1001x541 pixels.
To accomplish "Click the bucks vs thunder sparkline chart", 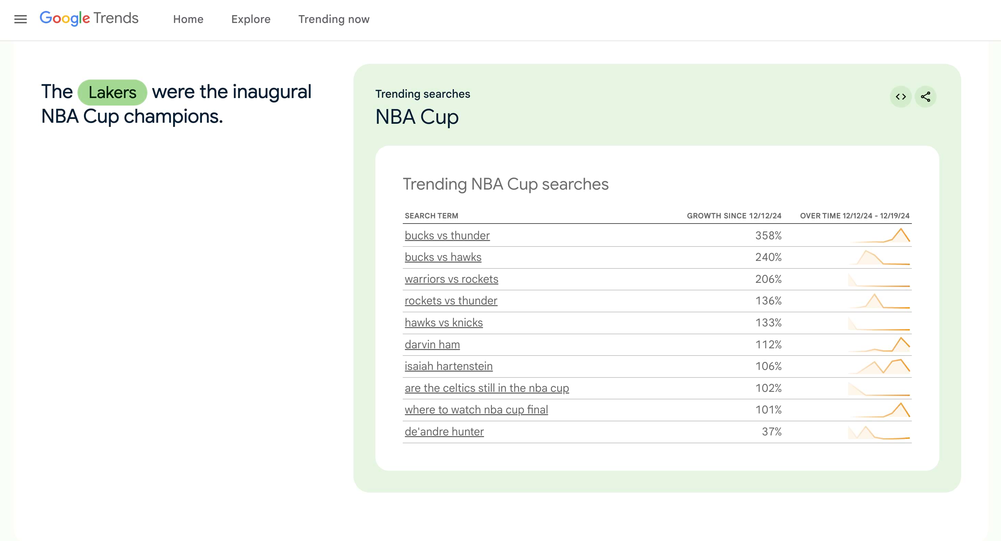I will (x=879, y=236).
